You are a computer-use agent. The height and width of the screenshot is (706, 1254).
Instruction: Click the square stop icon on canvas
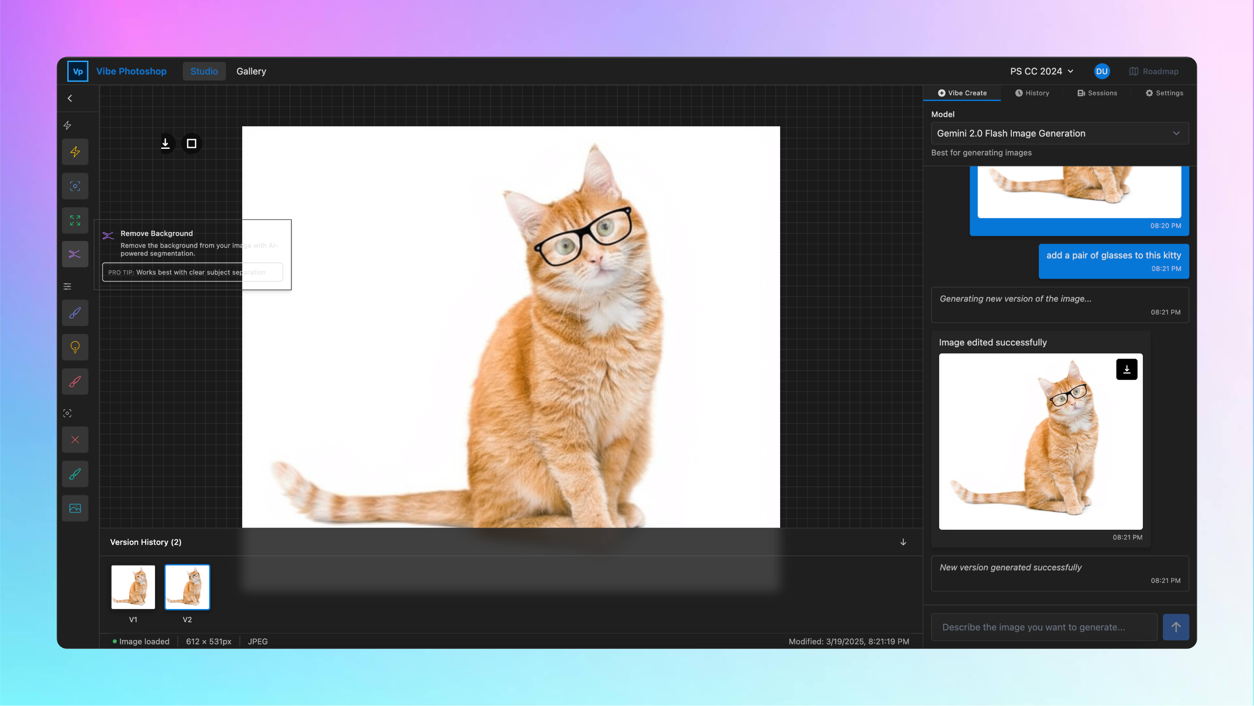tap(191, 144)
